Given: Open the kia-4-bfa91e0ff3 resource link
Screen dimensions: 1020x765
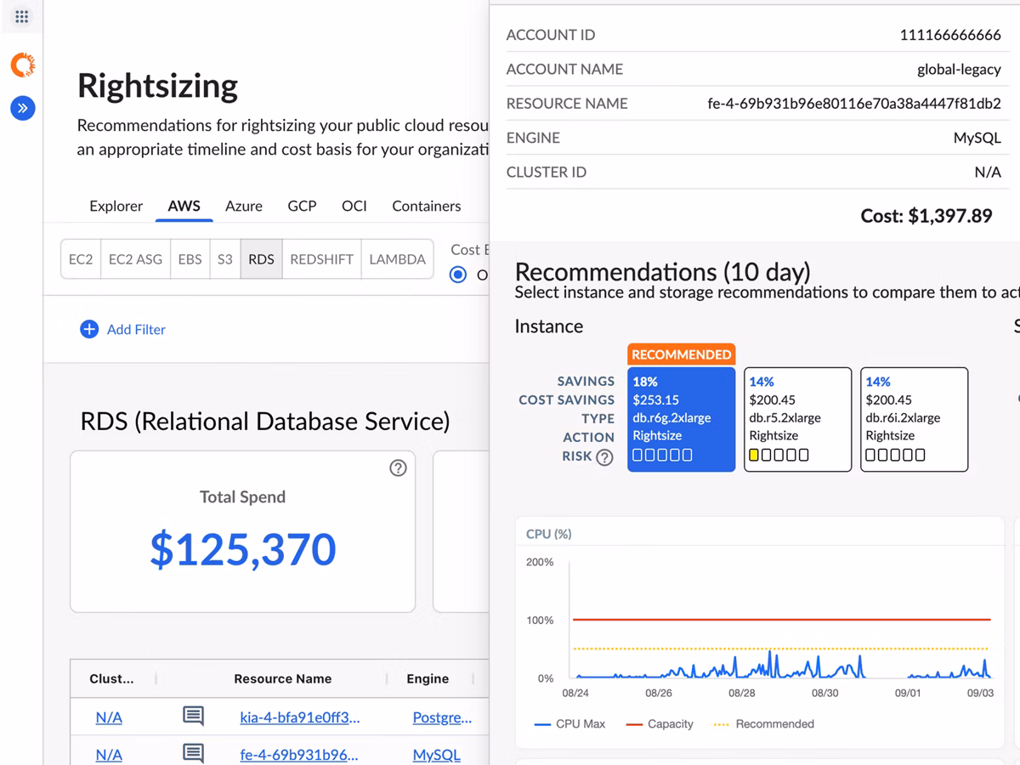Looking at the screenshot, I should click(300, 717).
